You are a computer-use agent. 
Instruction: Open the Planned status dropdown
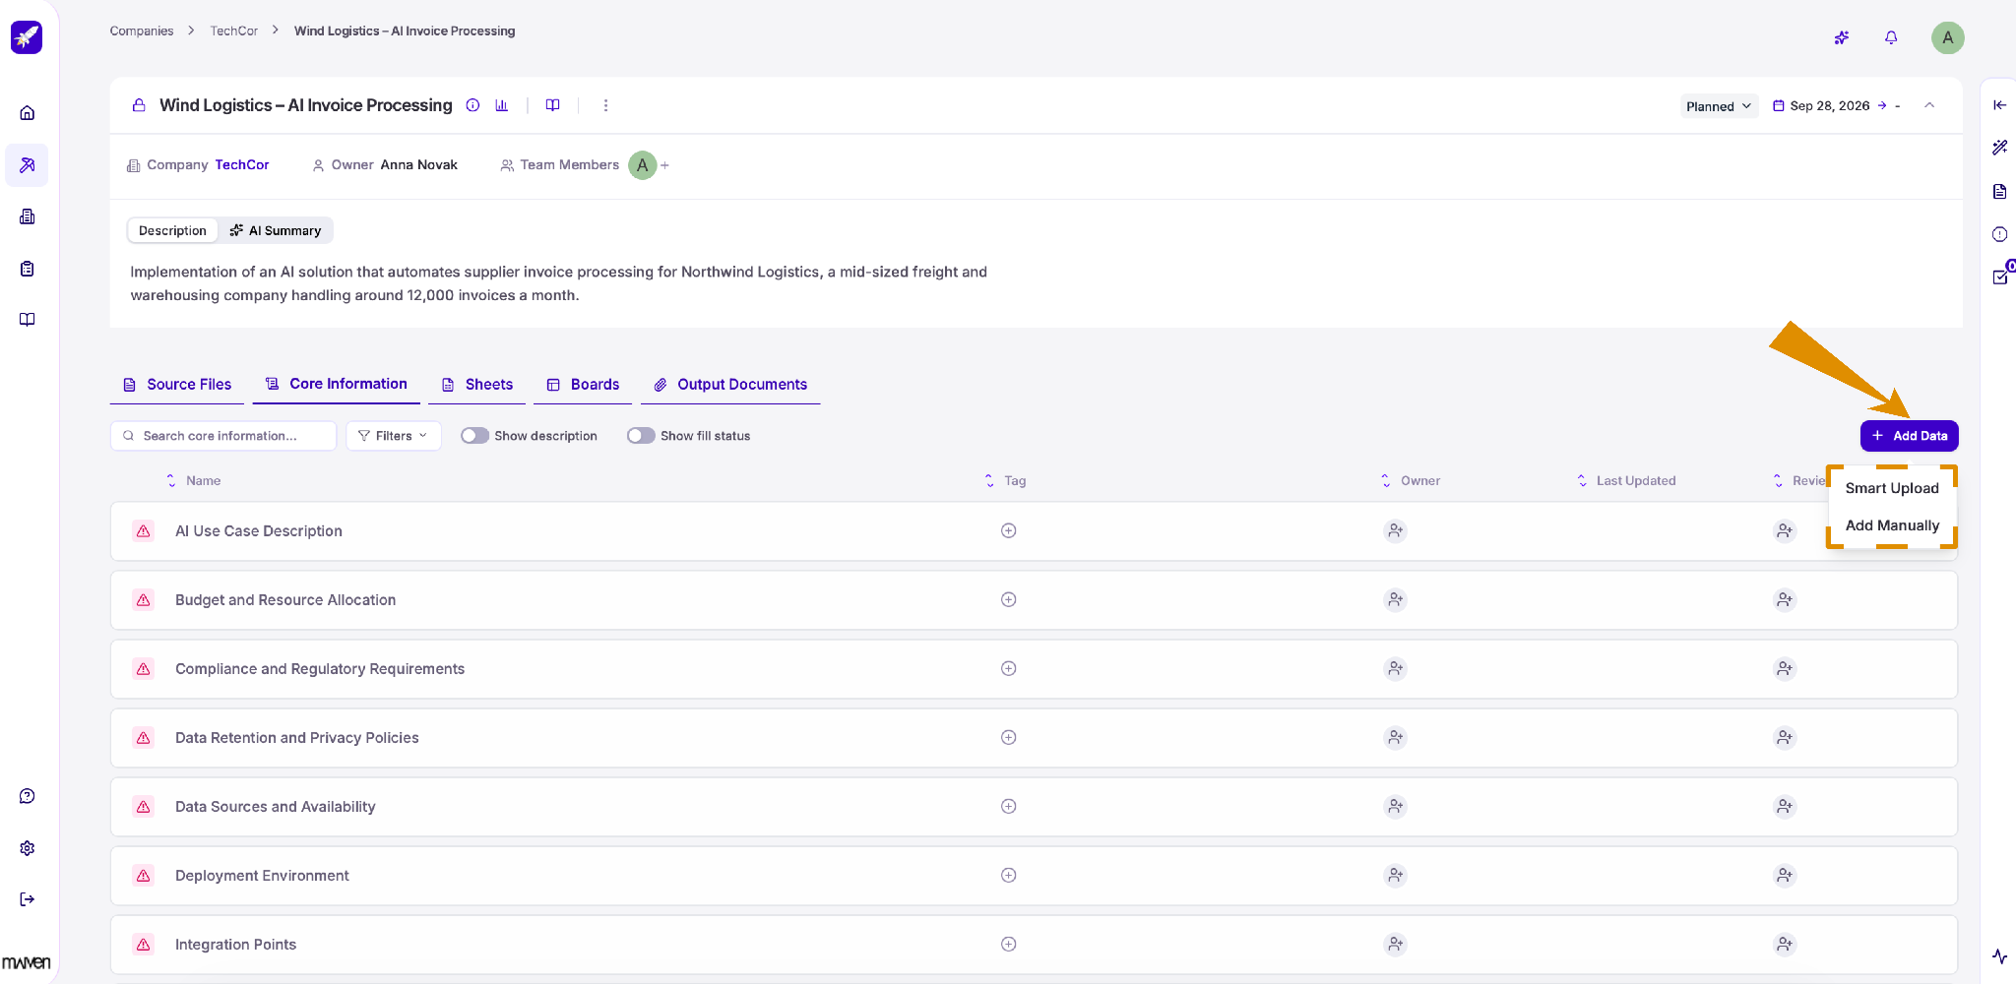pos(1719,106)
